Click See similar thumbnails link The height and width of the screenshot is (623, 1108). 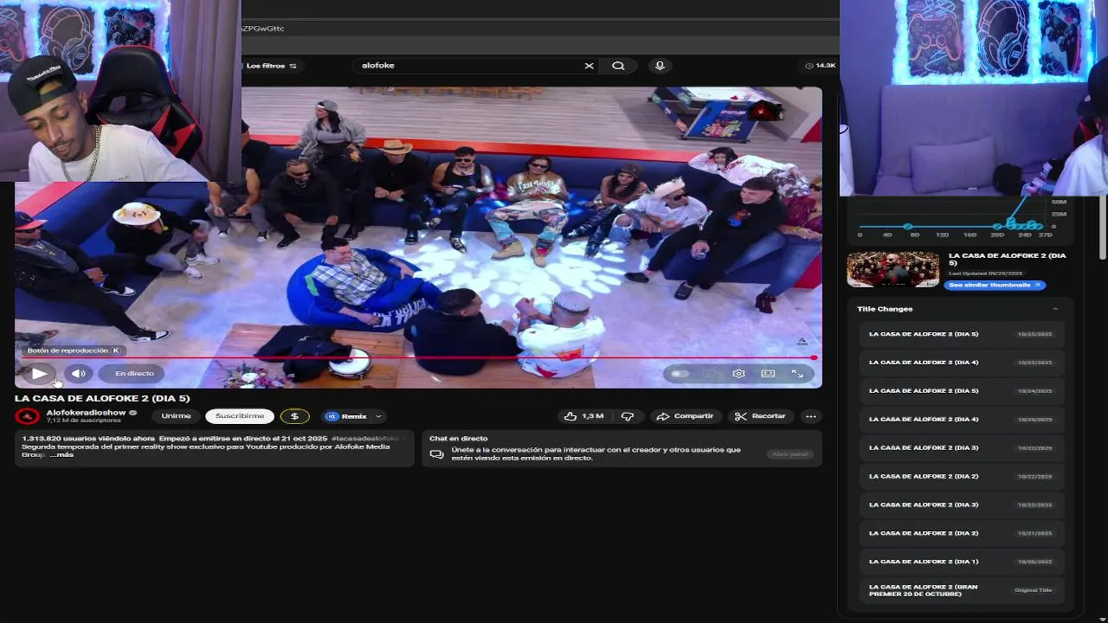pyautogui.click(x=994, y=285)
